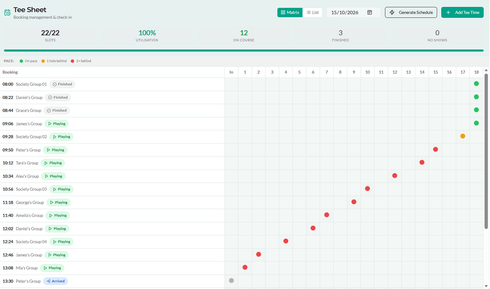Click the grey check-in dot for Peter's Group 13:30
The width and height of the screenshot is (490, 289).
tap(231, 281)
